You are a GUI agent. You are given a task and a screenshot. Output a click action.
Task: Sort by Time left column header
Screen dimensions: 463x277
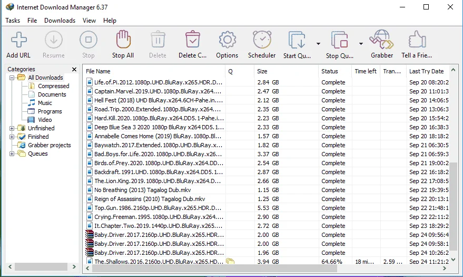(366, 71)
